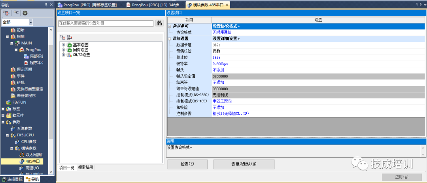
Task: Click the 程序本体 icon under ProgPou
Action: coord(26,63)
